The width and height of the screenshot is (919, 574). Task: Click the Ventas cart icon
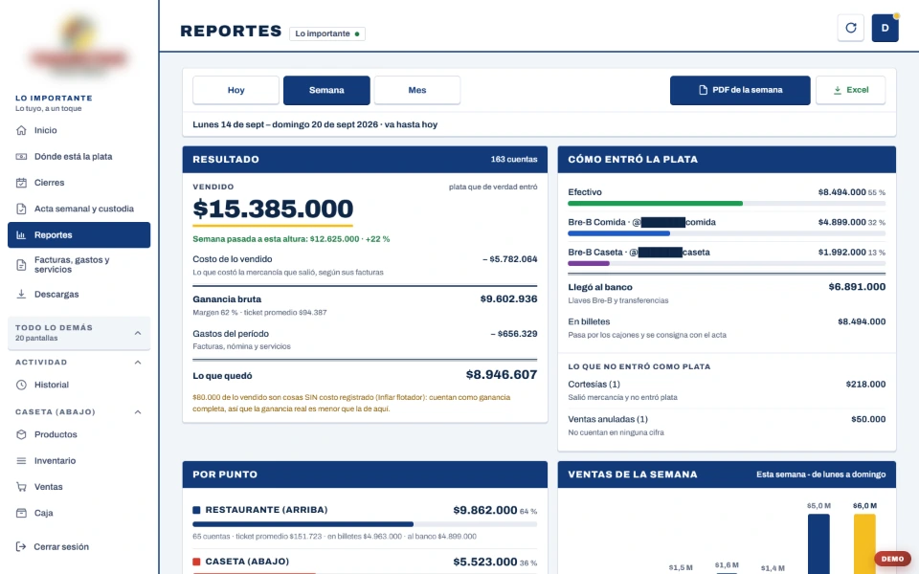pos(21,487)
